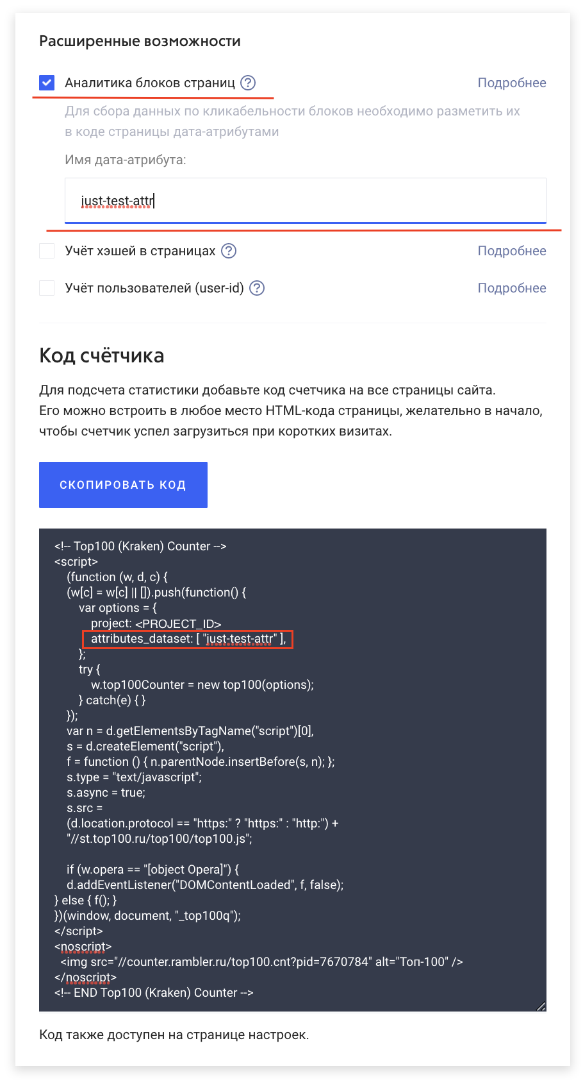Enable the Учёт хэшей в страницах checkbox
Image resolution: width=583 pixels, height=1084 pixels.
click(x=47, y=251)
